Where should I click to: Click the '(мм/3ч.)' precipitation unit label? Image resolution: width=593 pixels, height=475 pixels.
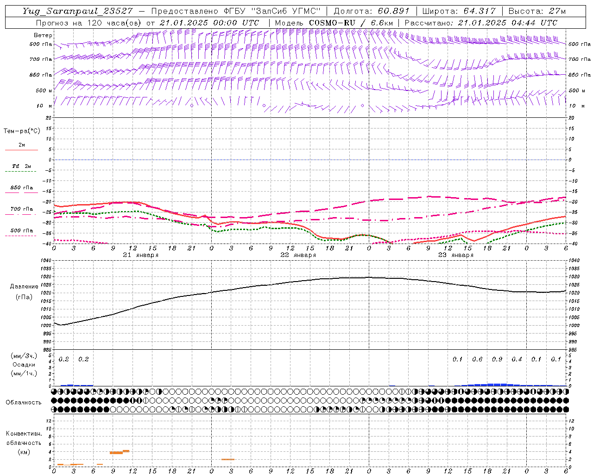click(x=24, y=356)
